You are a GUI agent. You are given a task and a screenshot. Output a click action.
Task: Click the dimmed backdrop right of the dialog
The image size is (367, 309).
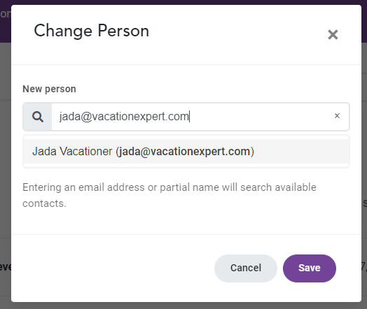364,164
